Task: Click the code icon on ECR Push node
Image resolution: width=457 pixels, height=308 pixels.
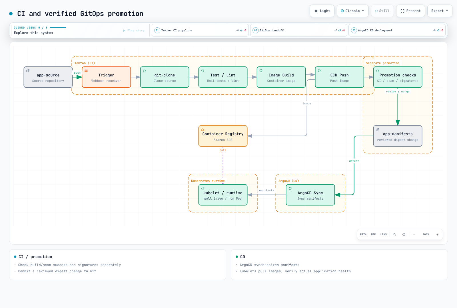Action: [319, 70]
